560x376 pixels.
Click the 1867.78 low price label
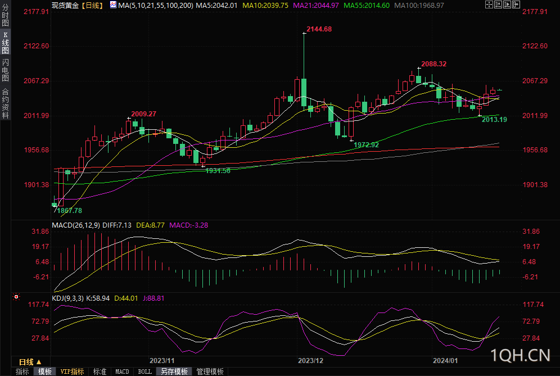(x=69, y=211)
